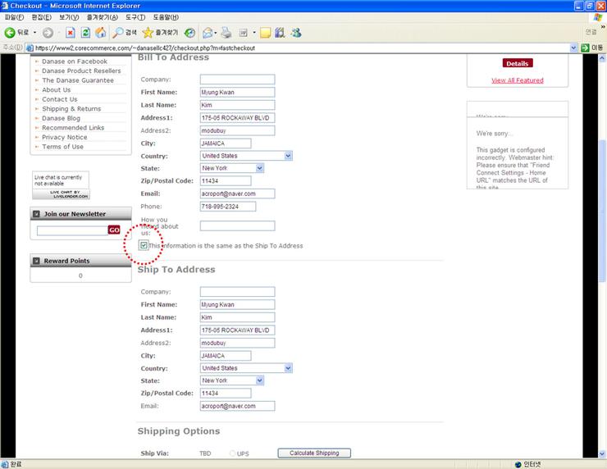Click the Edit document toolbar icon

pyautogui.click(x=243, y=33)
